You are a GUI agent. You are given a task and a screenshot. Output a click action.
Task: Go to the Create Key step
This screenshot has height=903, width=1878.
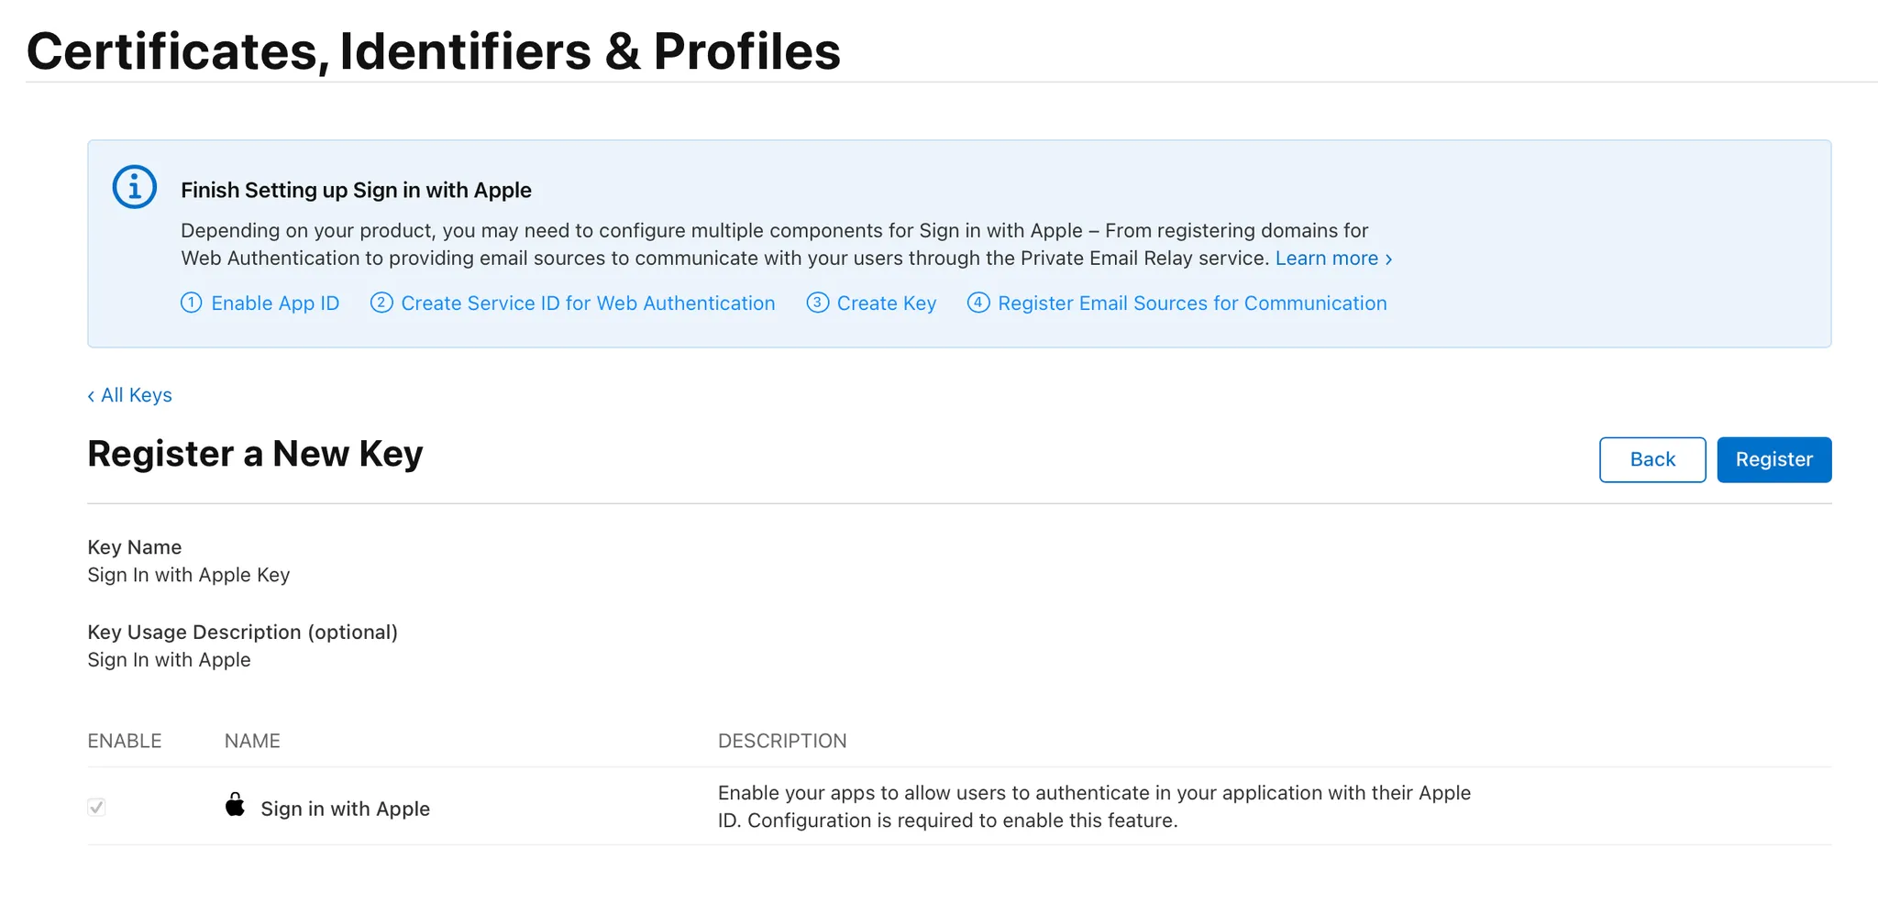pyautogui.click(x=886, y=303)
